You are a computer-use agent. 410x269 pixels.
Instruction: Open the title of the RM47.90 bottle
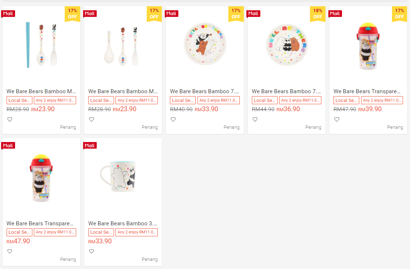(x=40, y=223)
